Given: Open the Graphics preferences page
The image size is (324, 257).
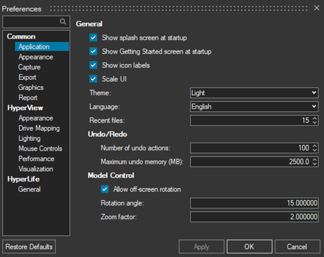Looking at the screenshot, I should (31, 88).
